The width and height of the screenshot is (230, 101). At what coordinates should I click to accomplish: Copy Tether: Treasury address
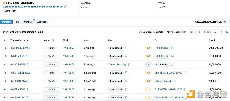[x=129, y=64]
